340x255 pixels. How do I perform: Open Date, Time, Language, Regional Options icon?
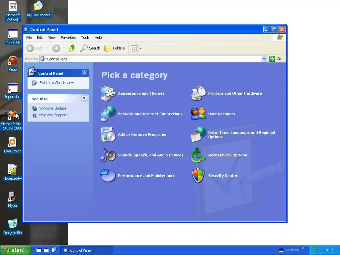[x=198, y=134]
